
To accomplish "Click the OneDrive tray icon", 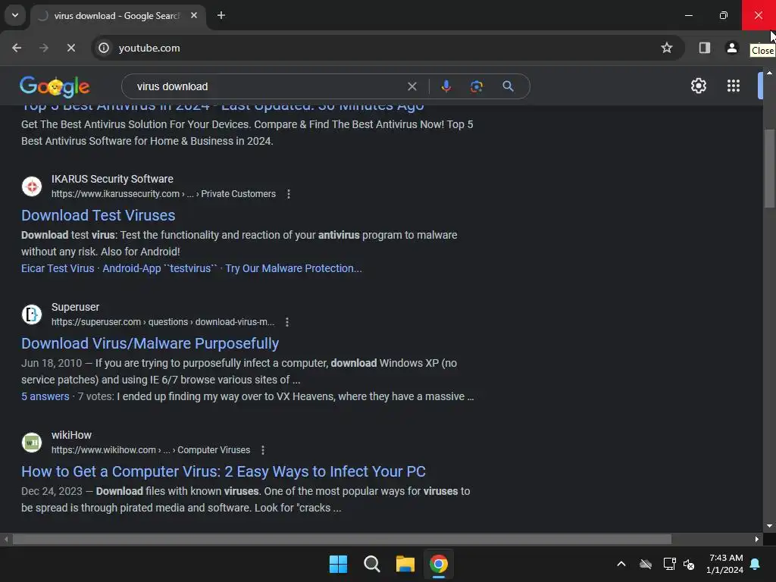I will [646, 564].
